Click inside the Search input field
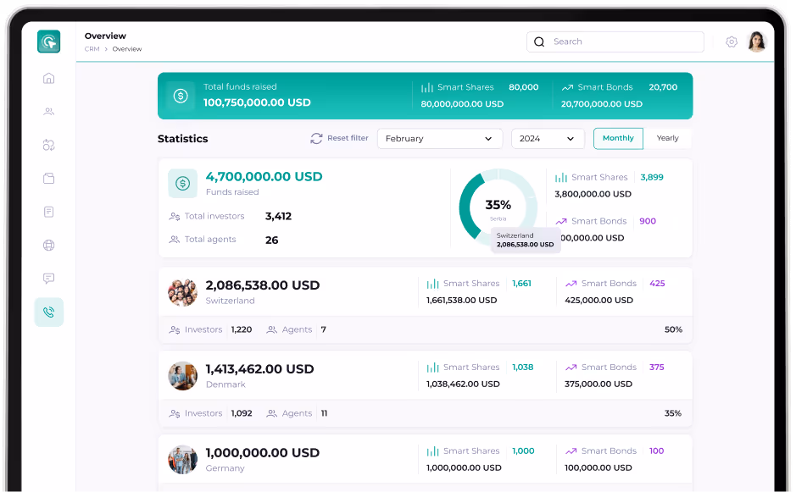 [615, 41]
